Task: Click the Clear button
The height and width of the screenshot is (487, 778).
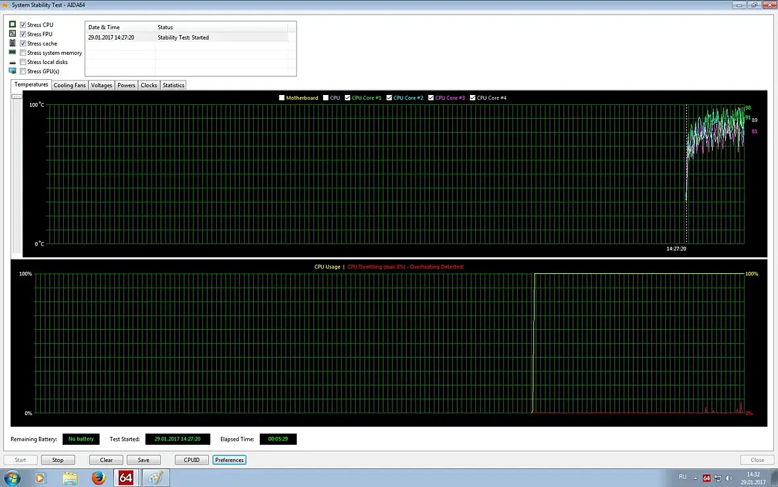Action: pos(106,460)
